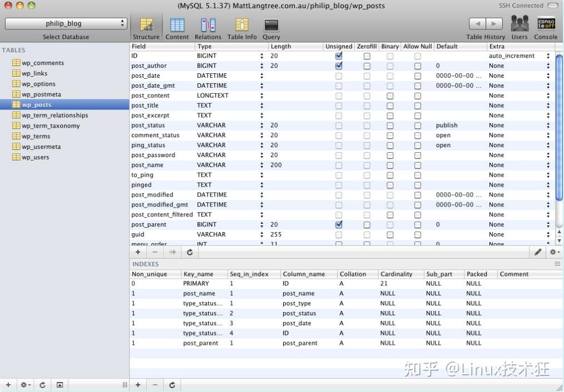Select PRIMARY index row
564x392 pixels.
[x=345, y=284]
